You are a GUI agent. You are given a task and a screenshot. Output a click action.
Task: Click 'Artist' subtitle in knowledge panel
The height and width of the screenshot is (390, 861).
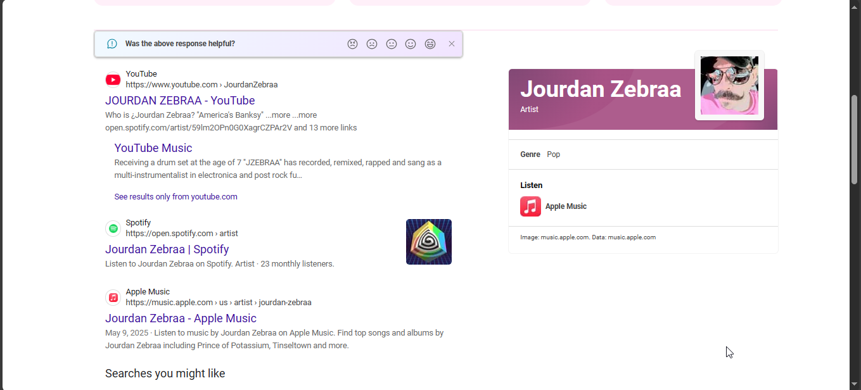pyautogui.click(x=530, y=110)
